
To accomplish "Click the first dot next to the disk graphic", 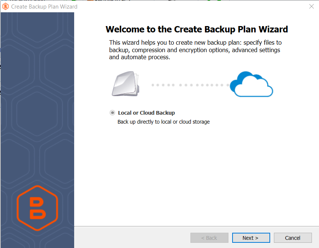I will tap(152, 85).
